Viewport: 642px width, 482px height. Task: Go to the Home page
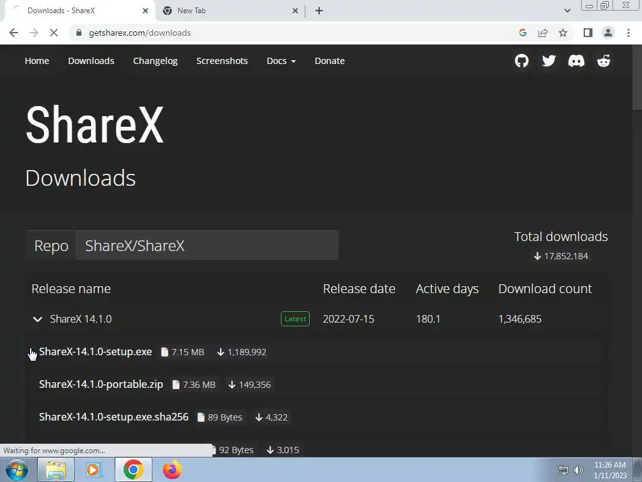click(x=37, y=61)
